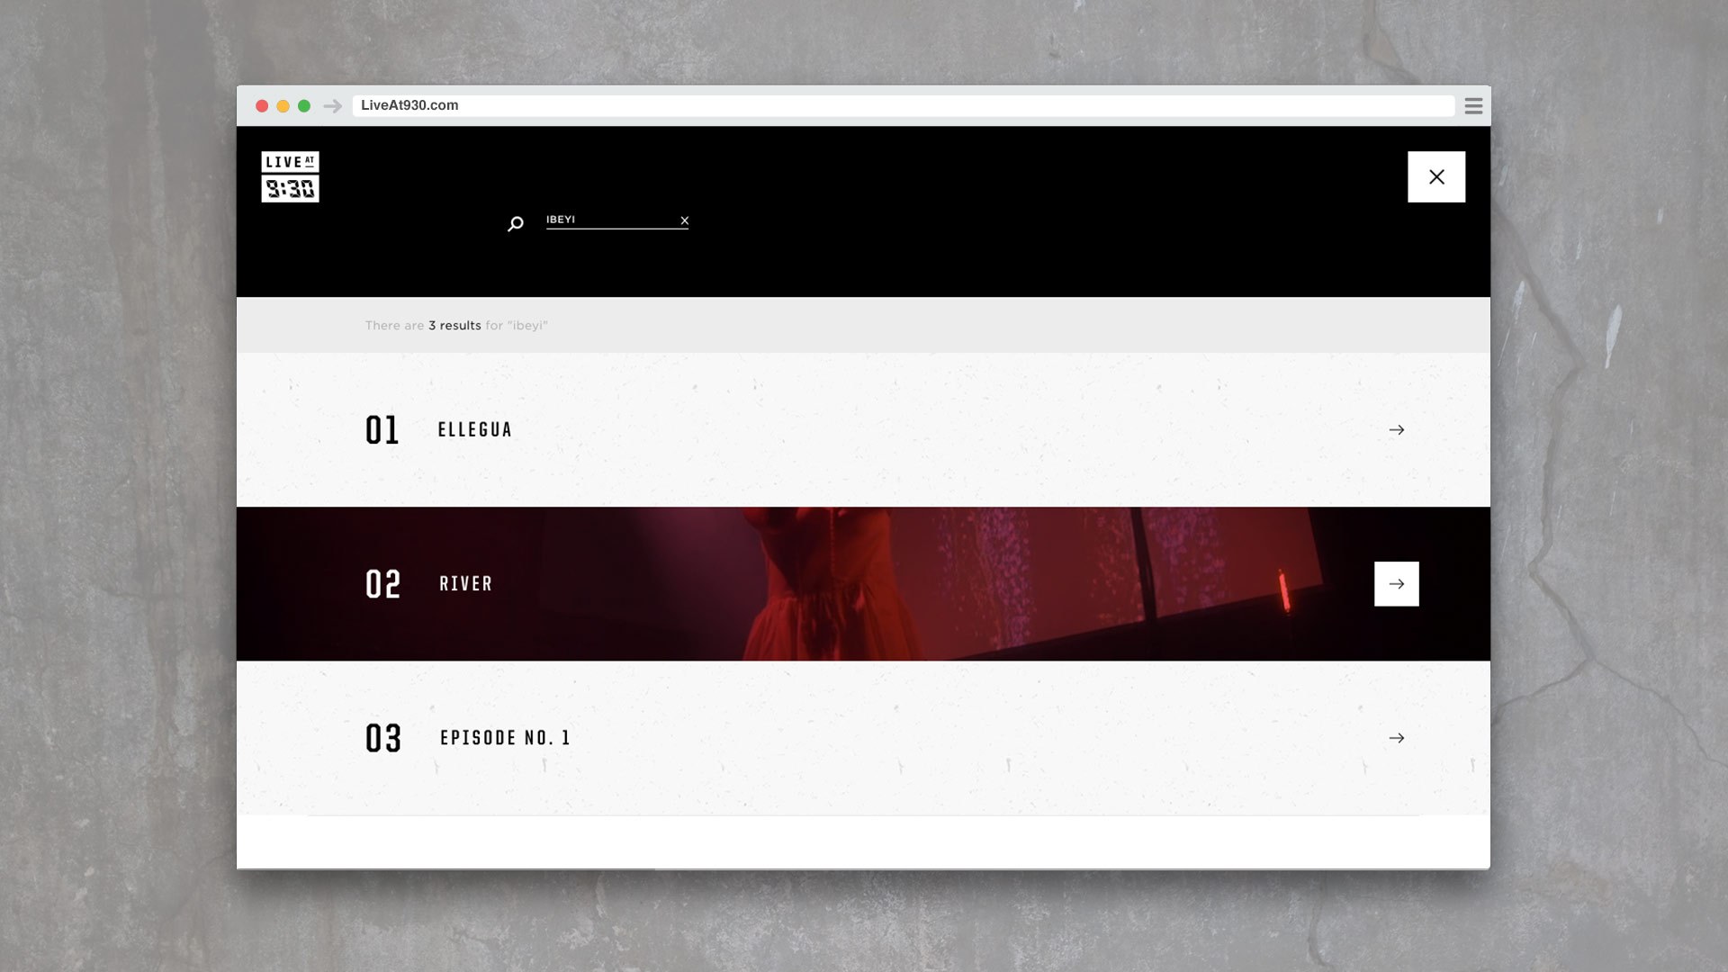This screenshot has height=972, width=1728.
Task: Open Ellegua result via its arrow
Action: click(x=1396, y=430)
